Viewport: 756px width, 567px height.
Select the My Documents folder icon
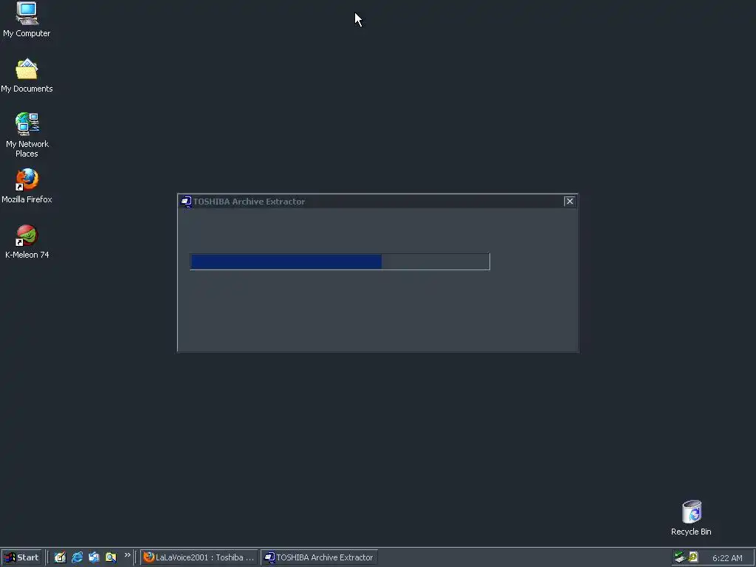(x=27, y=69)
